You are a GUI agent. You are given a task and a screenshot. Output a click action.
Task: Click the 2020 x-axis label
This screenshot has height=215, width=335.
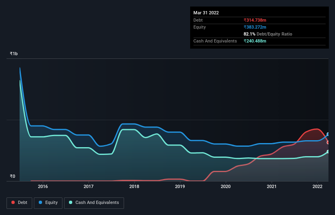coord(226,186)
